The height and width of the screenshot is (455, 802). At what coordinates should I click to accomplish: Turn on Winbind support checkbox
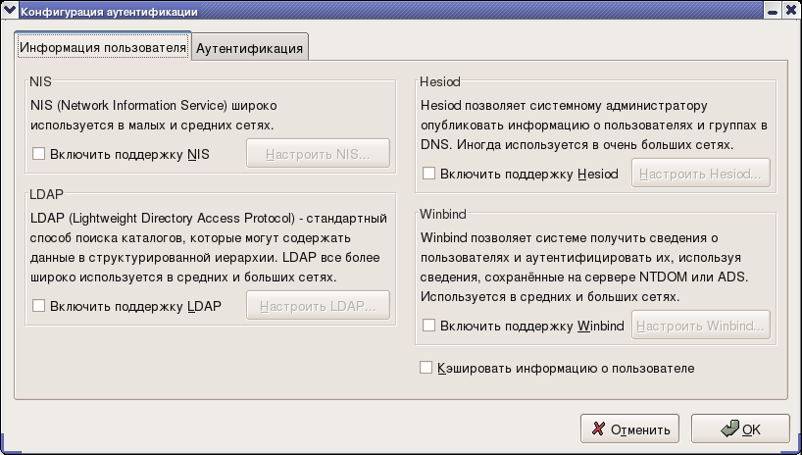pyautogui.click(x=428, y=326)
